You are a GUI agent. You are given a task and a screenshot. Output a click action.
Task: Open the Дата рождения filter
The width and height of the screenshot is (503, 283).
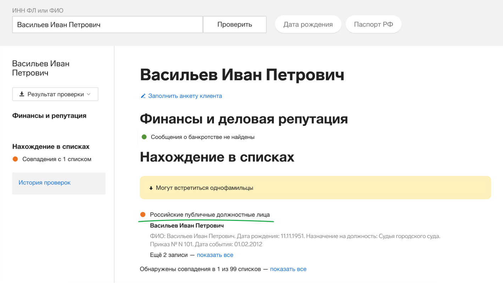(x=308, y=24)
